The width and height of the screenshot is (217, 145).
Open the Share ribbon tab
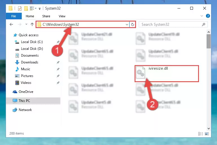[46, 16]
